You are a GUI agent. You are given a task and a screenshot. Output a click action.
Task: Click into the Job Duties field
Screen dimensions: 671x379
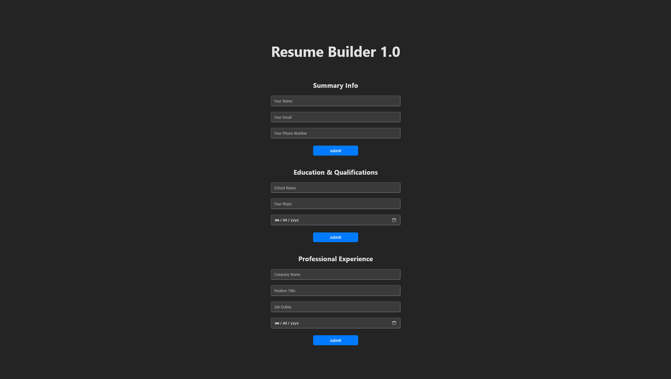(x=335, y=307)
